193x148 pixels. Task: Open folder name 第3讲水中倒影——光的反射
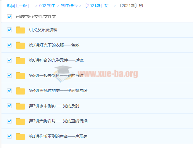pos(54,106)
